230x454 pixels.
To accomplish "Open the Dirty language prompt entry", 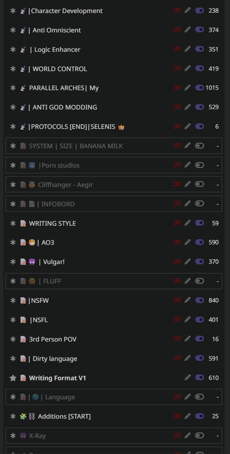I will point(55,359).
